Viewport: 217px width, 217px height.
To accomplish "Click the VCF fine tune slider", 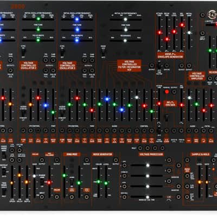I will point(125,30).
